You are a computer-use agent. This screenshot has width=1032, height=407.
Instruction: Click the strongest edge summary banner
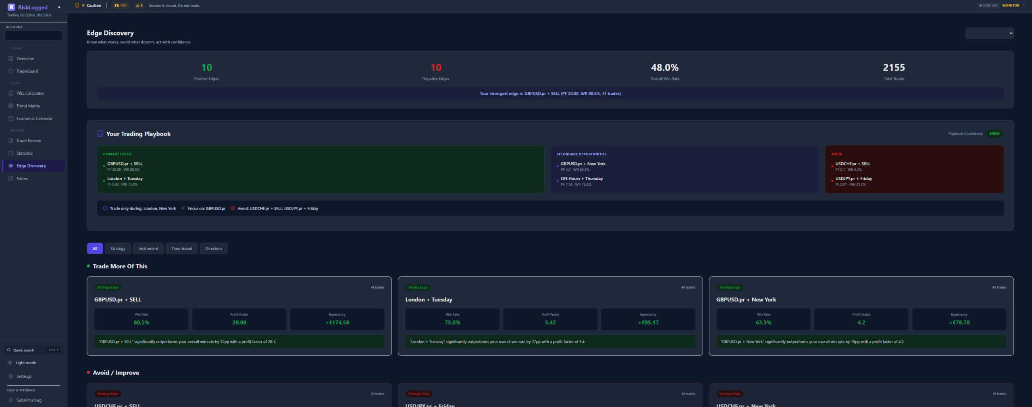pos(550,93)
